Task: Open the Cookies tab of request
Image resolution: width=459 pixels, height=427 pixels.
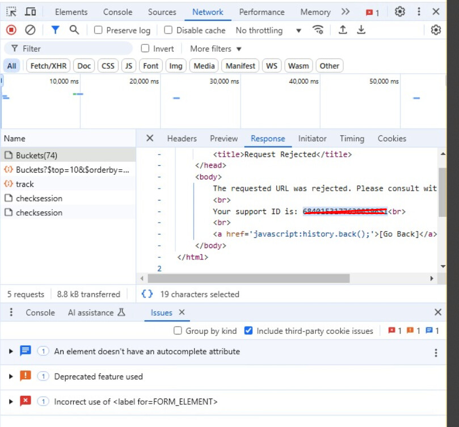Action: coord(391,139)
